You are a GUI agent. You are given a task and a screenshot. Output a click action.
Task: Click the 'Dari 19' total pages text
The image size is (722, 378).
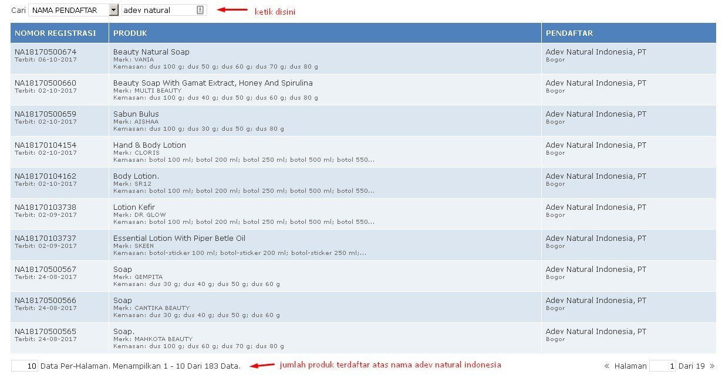point(691,366)
